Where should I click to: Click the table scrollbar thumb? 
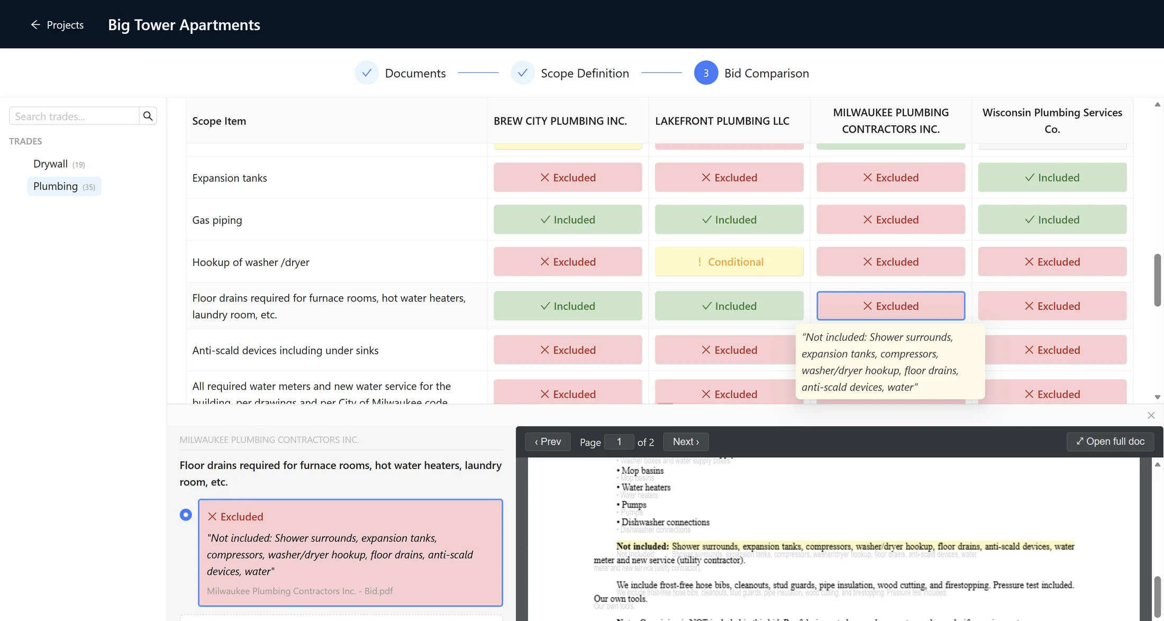[x=1157, y=280]
